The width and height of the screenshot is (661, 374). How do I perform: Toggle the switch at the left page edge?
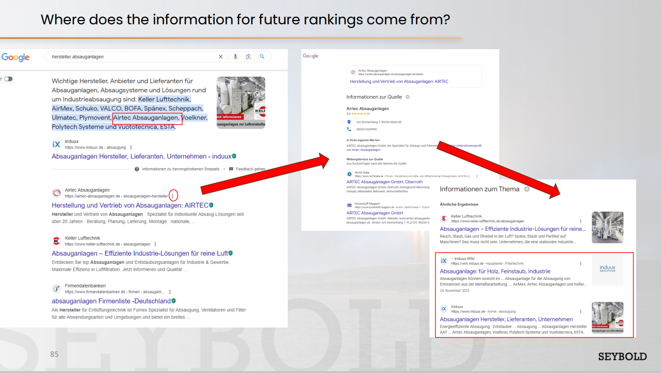tap(8, 79)
